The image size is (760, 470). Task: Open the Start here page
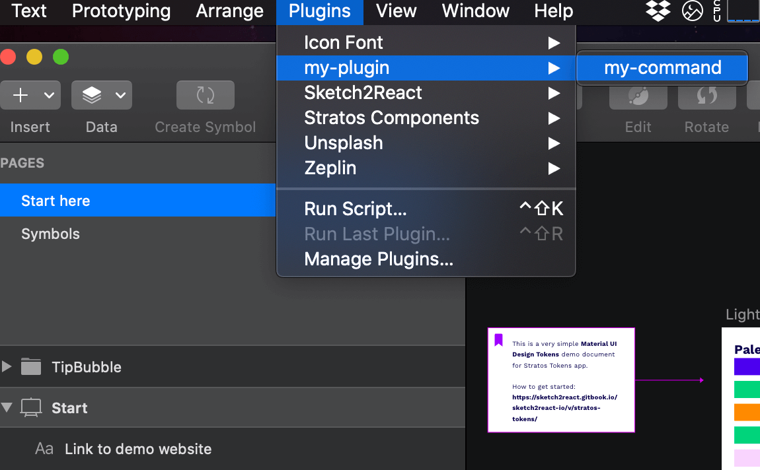56,201
